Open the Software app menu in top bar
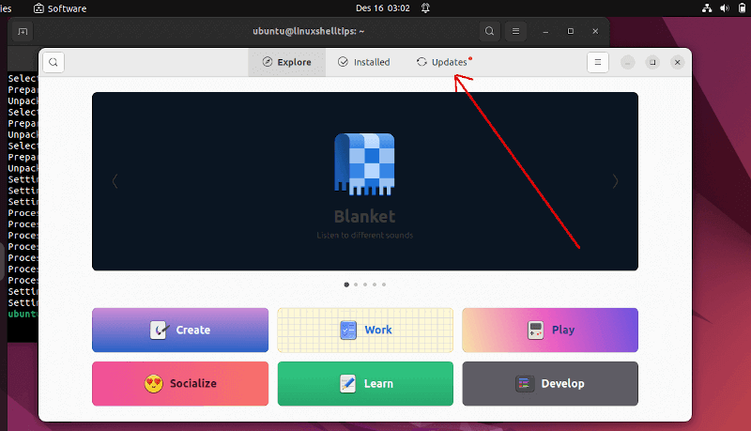 tap(60, 8)
